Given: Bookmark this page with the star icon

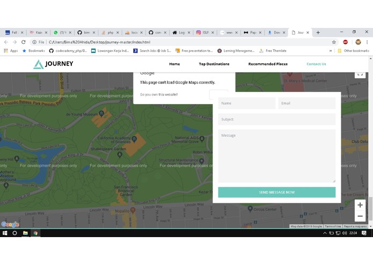Looking at the screenshot, I should pos(334,42).
